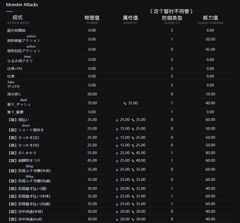Image resolution: width=240 pixels, height=223 pixels.
Task: Click stun star in 【龍】前脚叩きつけ row
Action: pos(133,161)
